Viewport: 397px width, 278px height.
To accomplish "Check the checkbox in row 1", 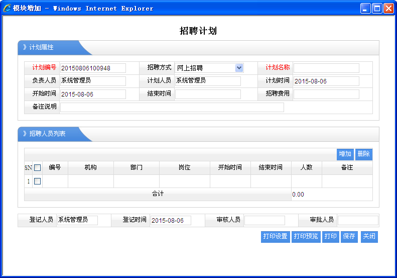I will (37, 181).
